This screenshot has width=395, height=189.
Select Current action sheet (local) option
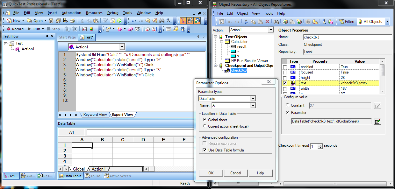tap(205, 126)
